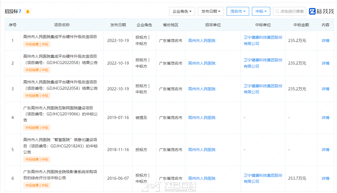Click the search magnifier icon

[277, 11]
